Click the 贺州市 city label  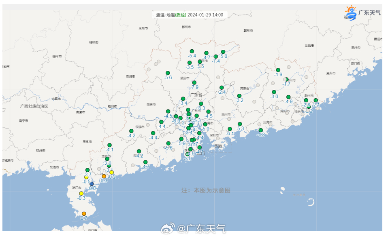(x=131, y=76)
